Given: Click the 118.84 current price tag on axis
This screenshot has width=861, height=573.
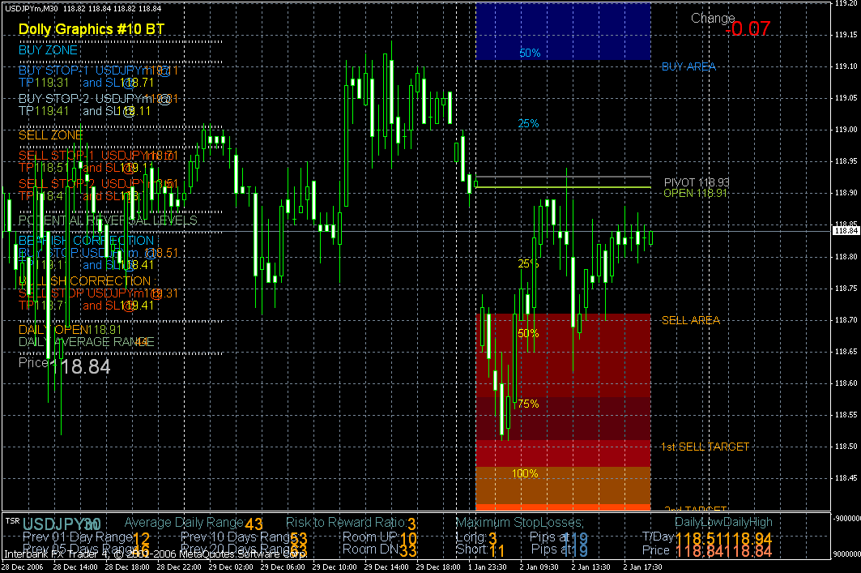Looking at the screenshot, I should (x=846, y=231).
